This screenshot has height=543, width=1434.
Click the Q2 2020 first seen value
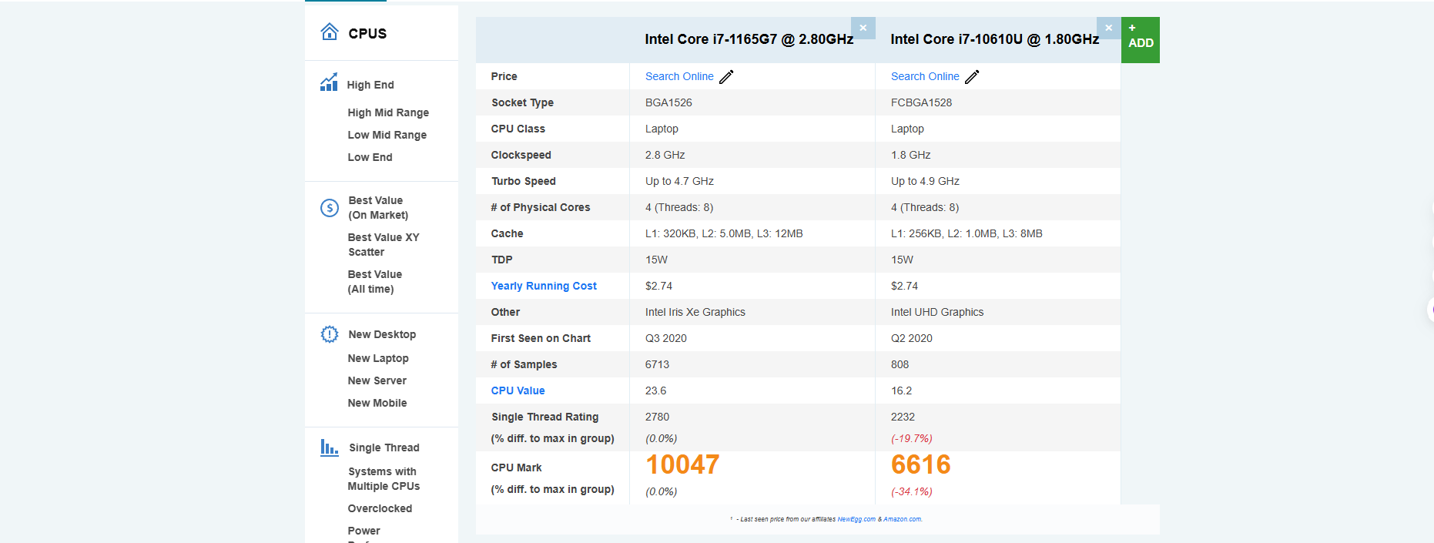coord(912,338)
